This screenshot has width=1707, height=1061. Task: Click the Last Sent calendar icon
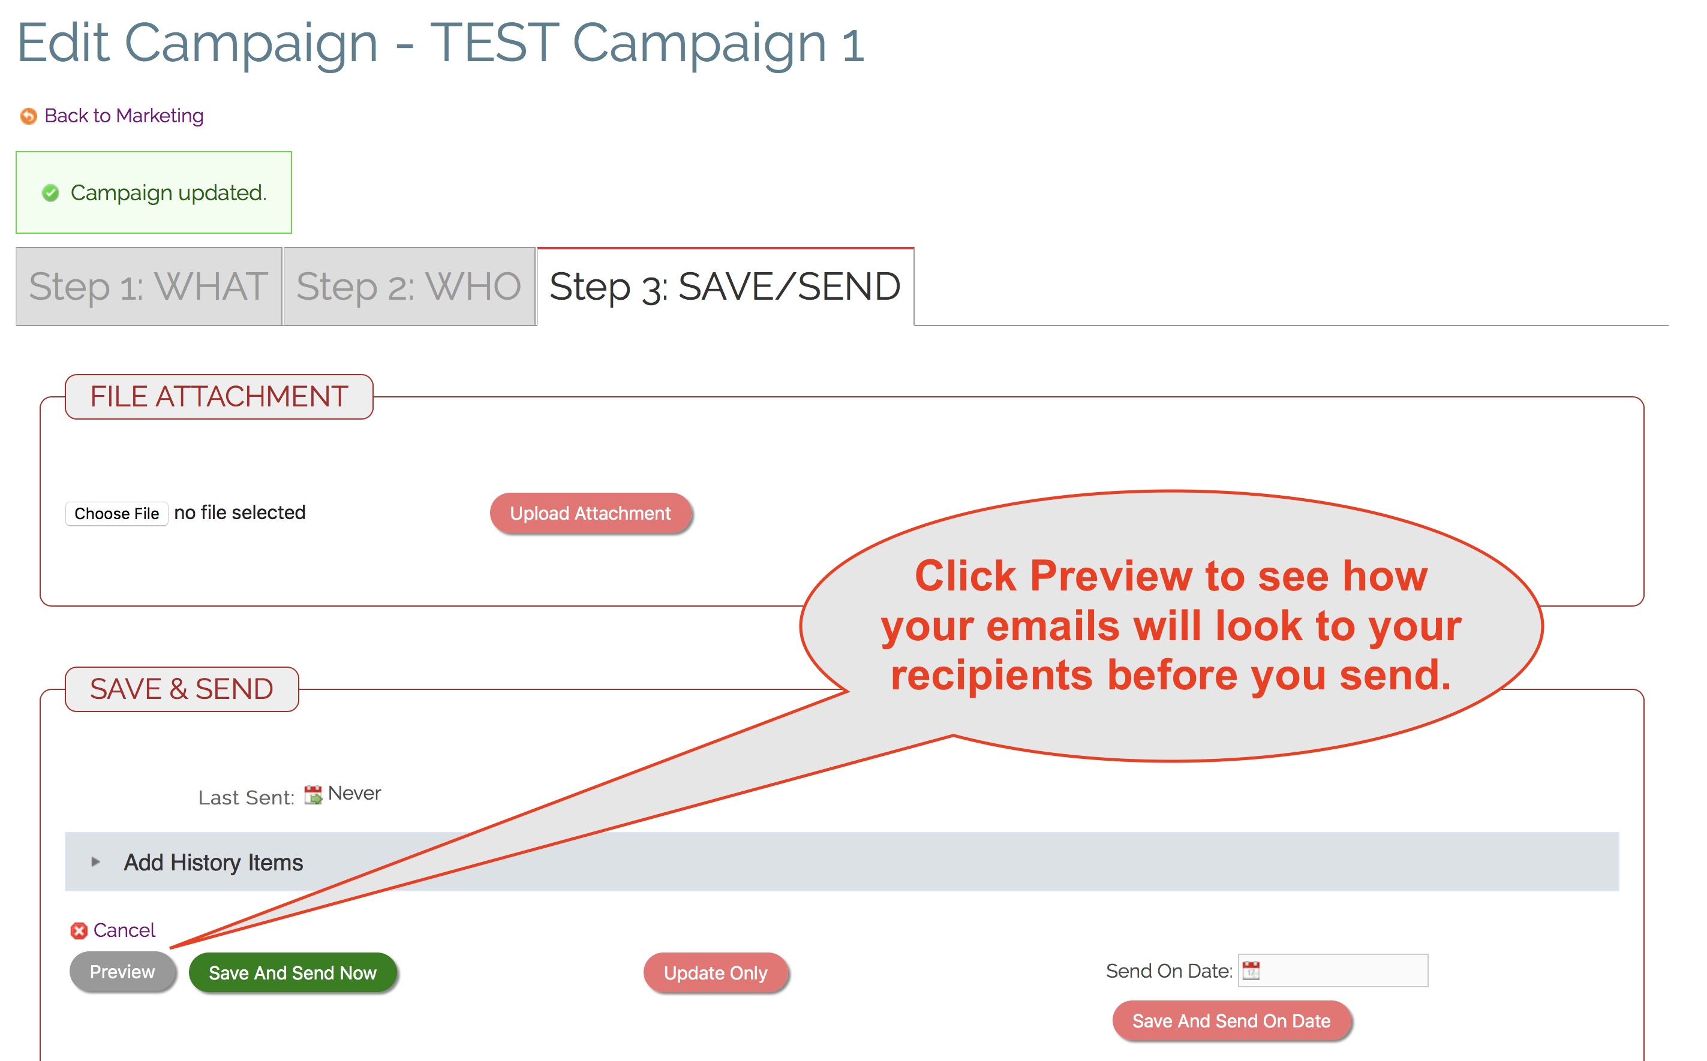312,794
